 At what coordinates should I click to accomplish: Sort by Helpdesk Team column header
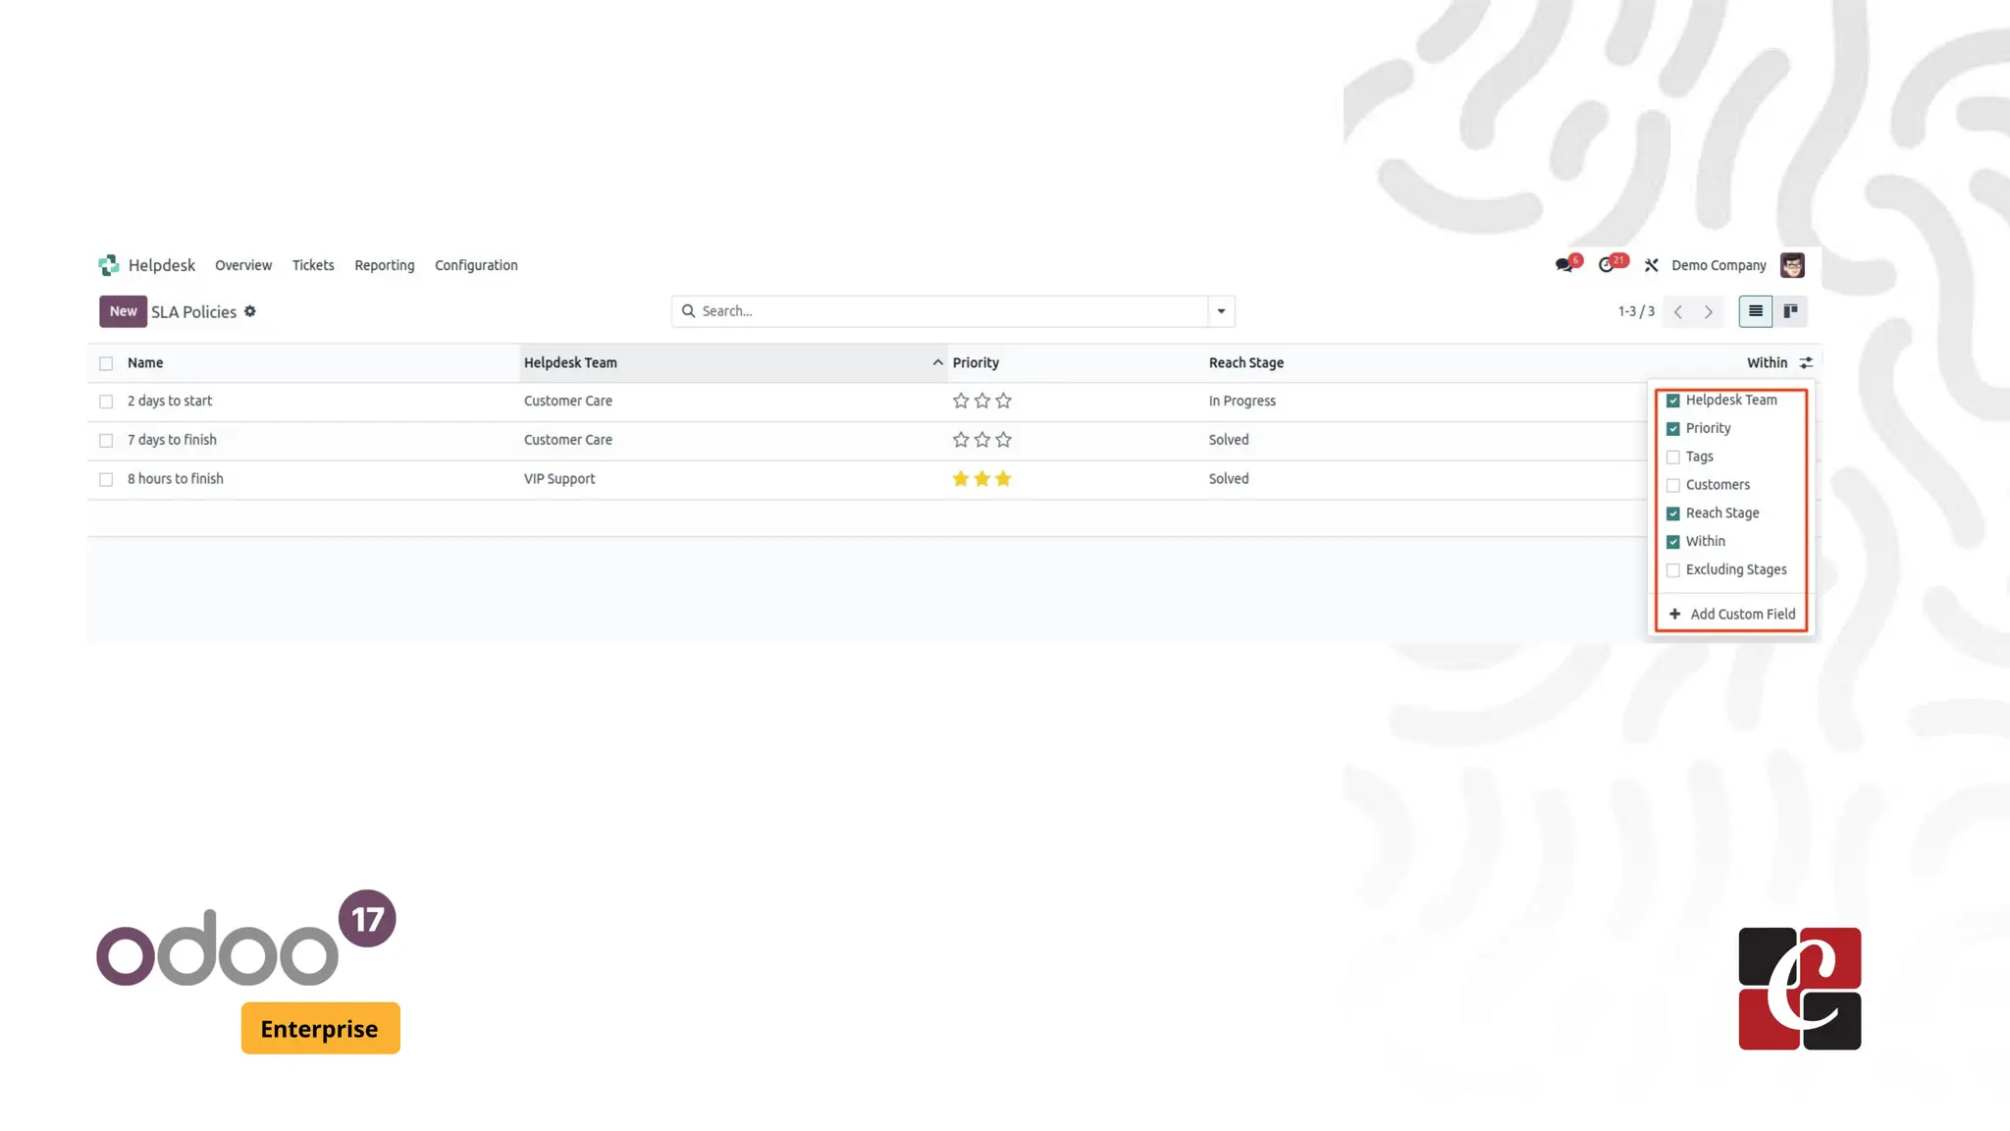point(570,362)
